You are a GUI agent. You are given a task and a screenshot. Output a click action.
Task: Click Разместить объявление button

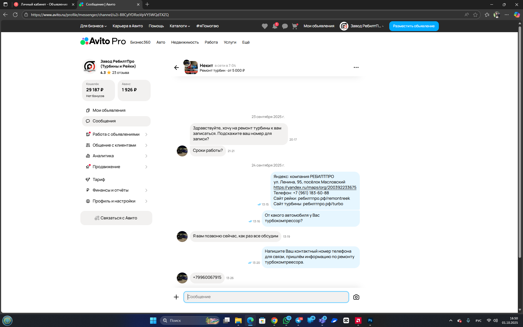(x=414, y=26)
